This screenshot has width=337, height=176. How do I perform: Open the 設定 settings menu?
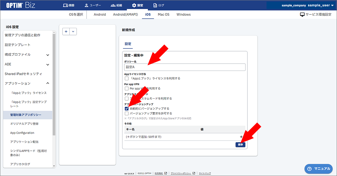(x=137, y=5)
